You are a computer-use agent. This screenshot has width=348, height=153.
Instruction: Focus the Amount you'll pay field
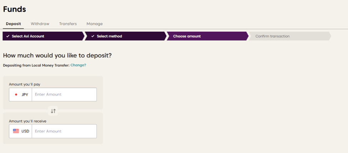pyautogui.click(x=64, y=95)
